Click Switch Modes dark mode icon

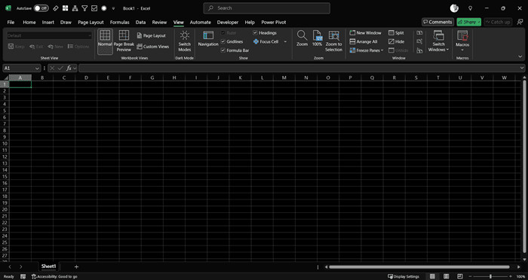185,41
